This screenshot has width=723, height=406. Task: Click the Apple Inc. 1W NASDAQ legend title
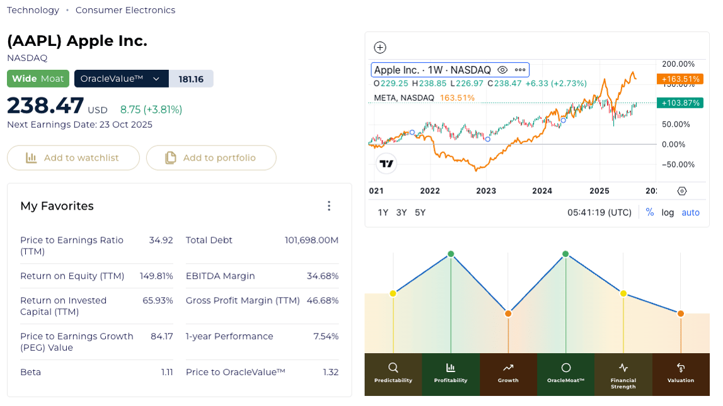[432, 70]
